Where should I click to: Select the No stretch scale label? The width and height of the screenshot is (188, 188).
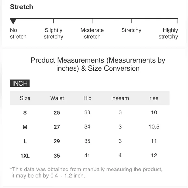coord(18,33)
